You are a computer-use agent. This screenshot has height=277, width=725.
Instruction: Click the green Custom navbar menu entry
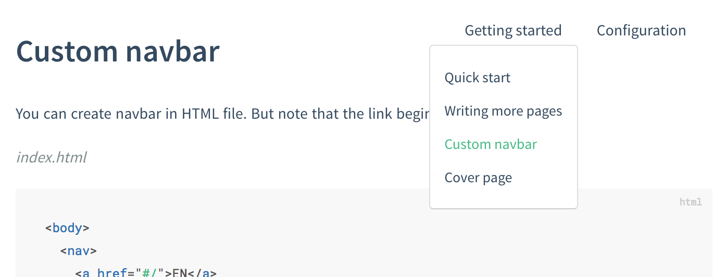(x=491, y=145)
